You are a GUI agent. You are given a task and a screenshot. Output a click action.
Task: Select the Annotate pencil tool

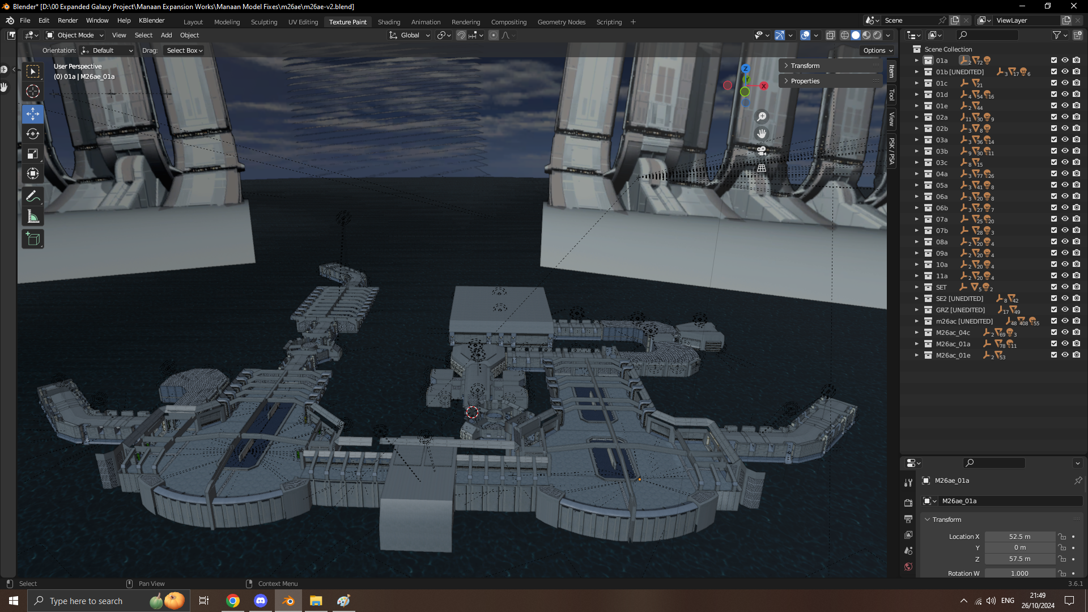coord(33,196)
